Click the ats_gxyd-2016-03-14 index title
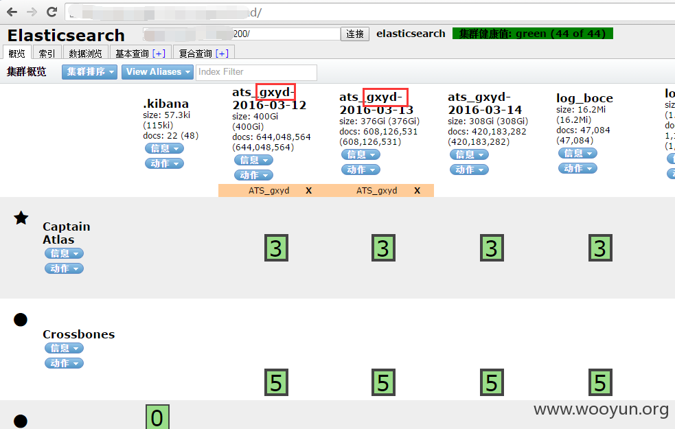This screenshot has width=675, height=429. pyautogui.click(x=485, y=103)
